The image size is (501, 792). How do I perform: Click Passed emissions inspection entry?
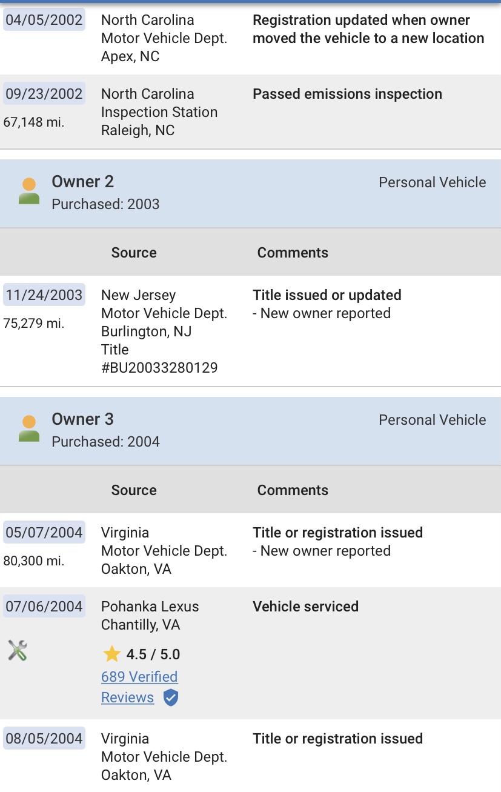(347, 94)
